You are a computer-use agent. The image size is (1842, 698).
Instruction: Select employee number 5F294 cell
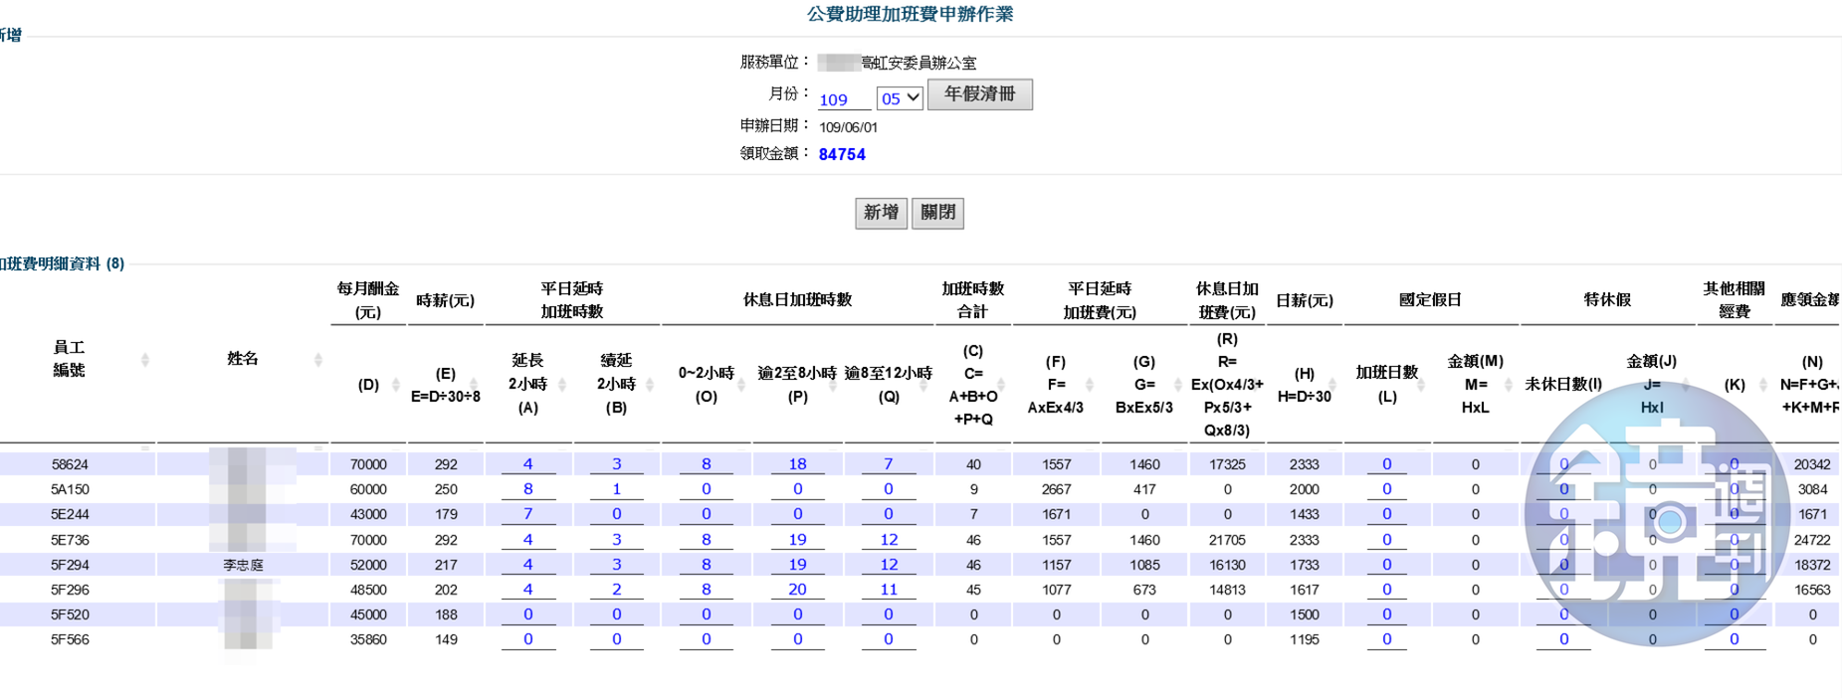coord(70,565)
